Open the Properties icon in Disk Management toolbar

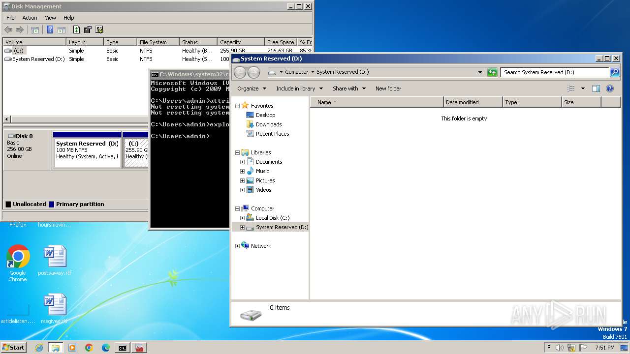(x=88, y=30)
